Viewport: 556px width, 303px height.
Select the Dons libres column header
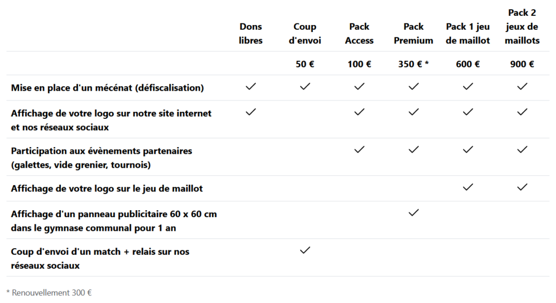coord(250,34)
